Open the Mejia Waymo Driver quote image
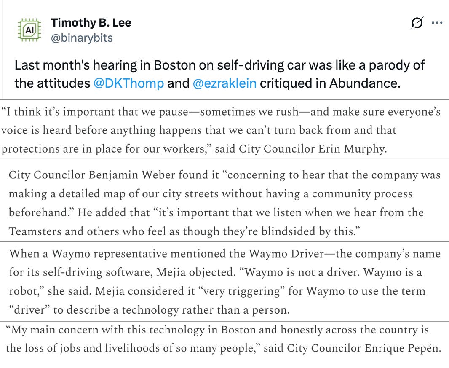 (x=224, y=282)
